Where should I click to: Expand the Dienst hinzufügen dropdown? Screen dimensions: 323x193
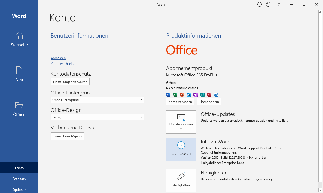(68, 136)
